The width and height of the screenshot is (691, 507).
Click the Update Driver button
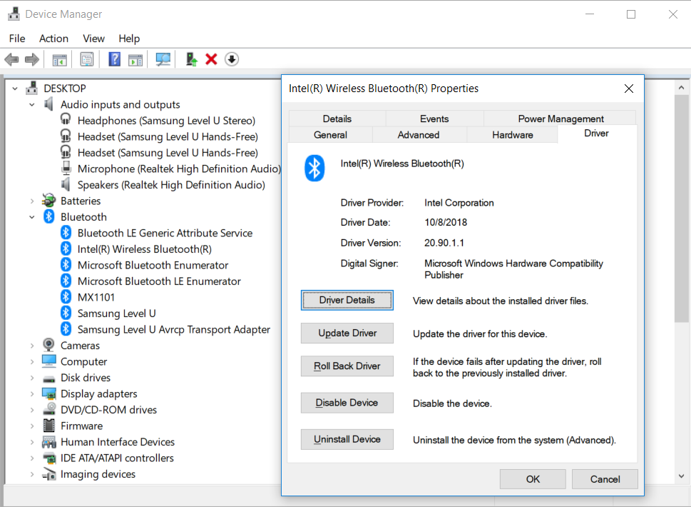[x=347, y=333]
